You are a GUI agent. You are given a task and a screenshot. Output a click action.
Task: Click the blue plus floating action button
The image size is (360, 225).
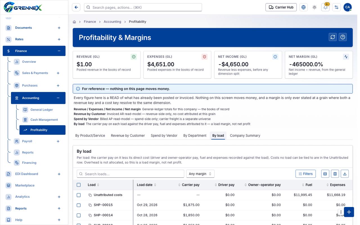(349, 212)
